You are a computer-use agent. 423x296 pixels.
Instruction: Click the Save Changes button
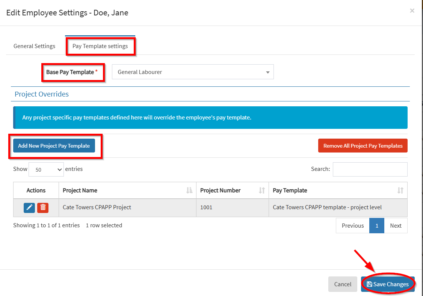tap(388, 284)
